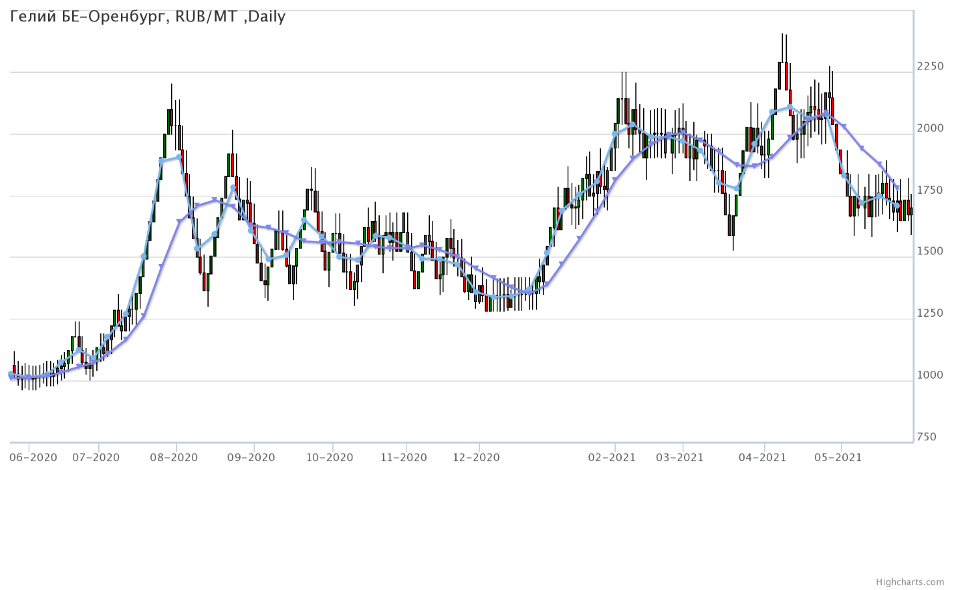
Task: Select the 11-2020 axis tick label
Action: 403,458
